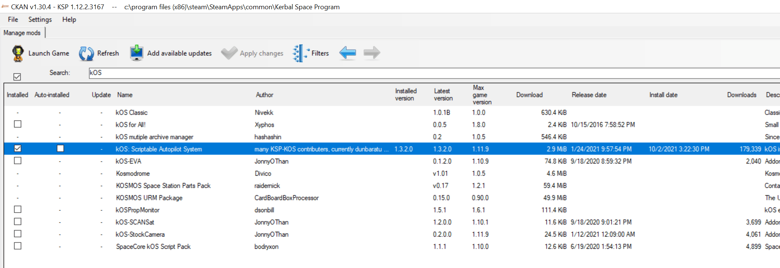Toggle Auto-installed for kOS: Scriptable Autopilot System
The width and height of the screenshot is (780, 268).
tap(60, 148)
